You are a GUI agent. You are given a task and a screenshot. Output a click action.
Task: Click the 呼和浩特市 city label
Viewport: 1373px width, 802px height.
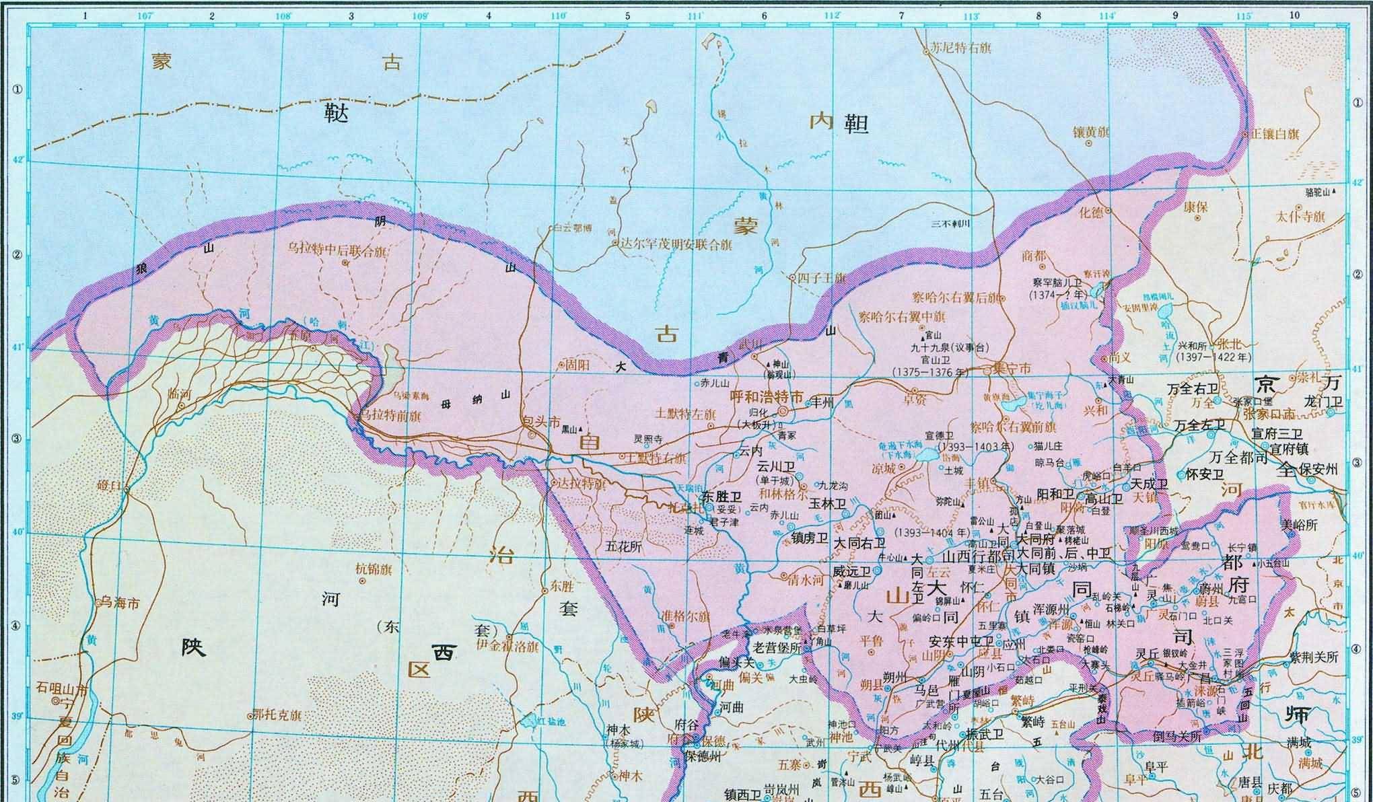(x=767, y=397)
